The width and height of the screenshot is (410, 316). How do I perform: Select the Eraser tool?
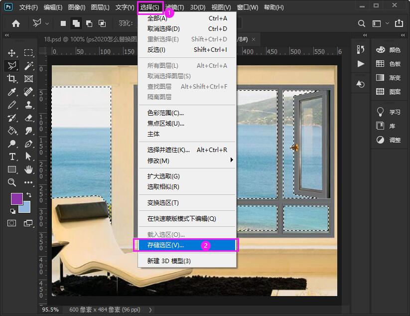pos(28,118)
